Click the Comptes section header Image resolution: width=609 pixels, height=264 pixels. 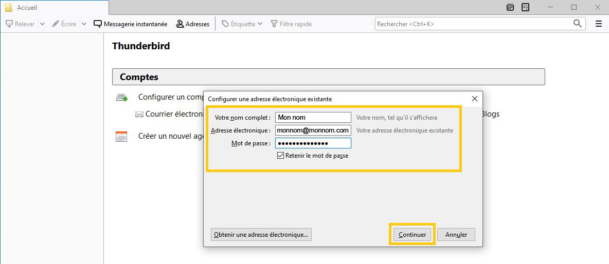point(329,77)
